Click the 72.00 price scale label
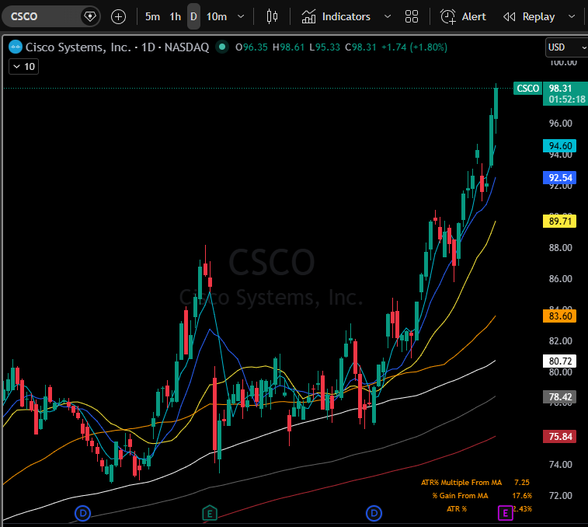 (561, 496)
